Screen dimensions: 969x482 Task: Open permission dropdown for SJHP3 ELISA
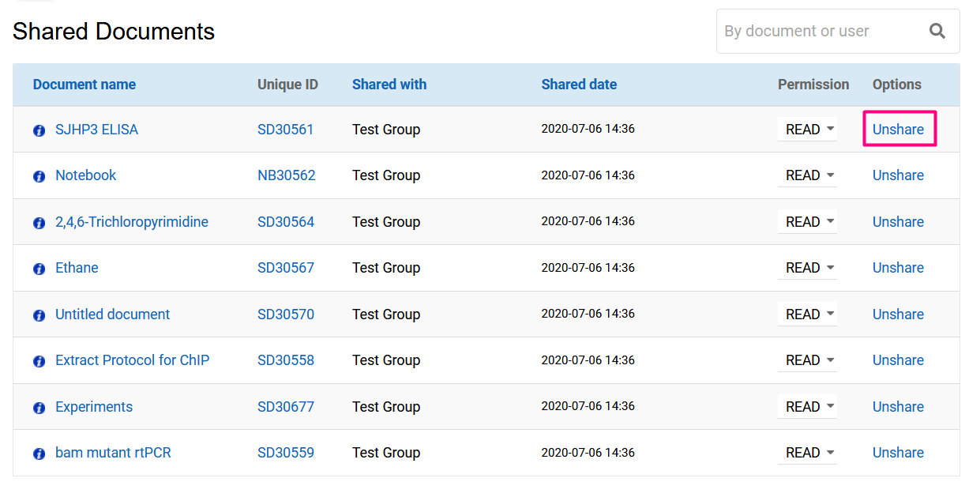807,130
